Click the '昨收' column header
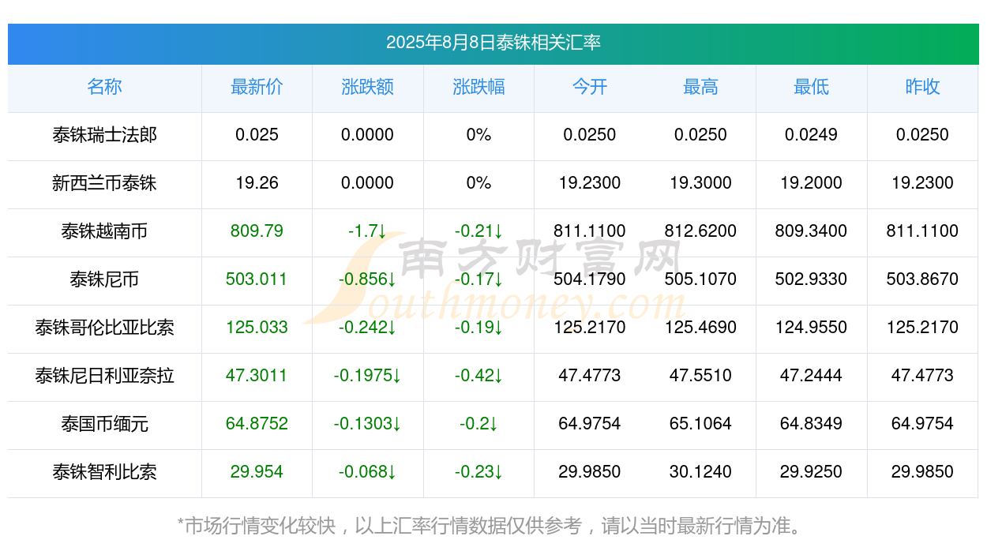 (922, 87)
